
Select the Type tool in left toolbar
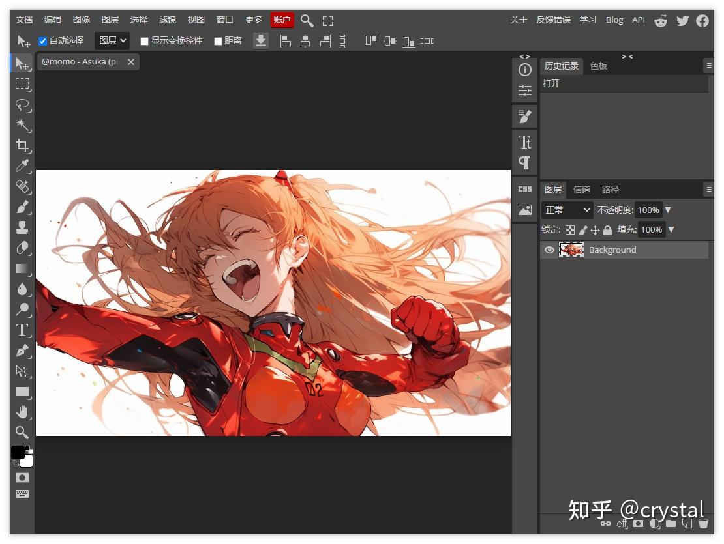(22, 330)
